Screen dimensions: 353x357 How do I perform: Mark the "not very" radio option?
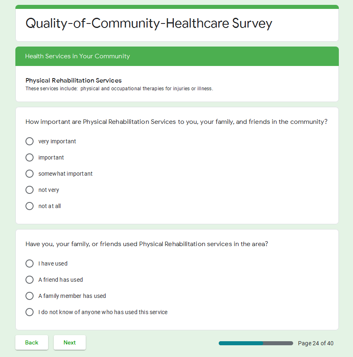[x=30, y=190]
